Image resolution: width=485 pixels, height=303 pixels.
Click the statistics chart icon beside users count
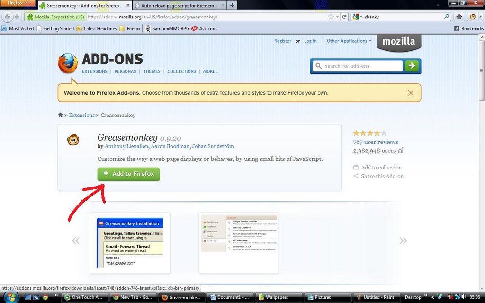401,151
